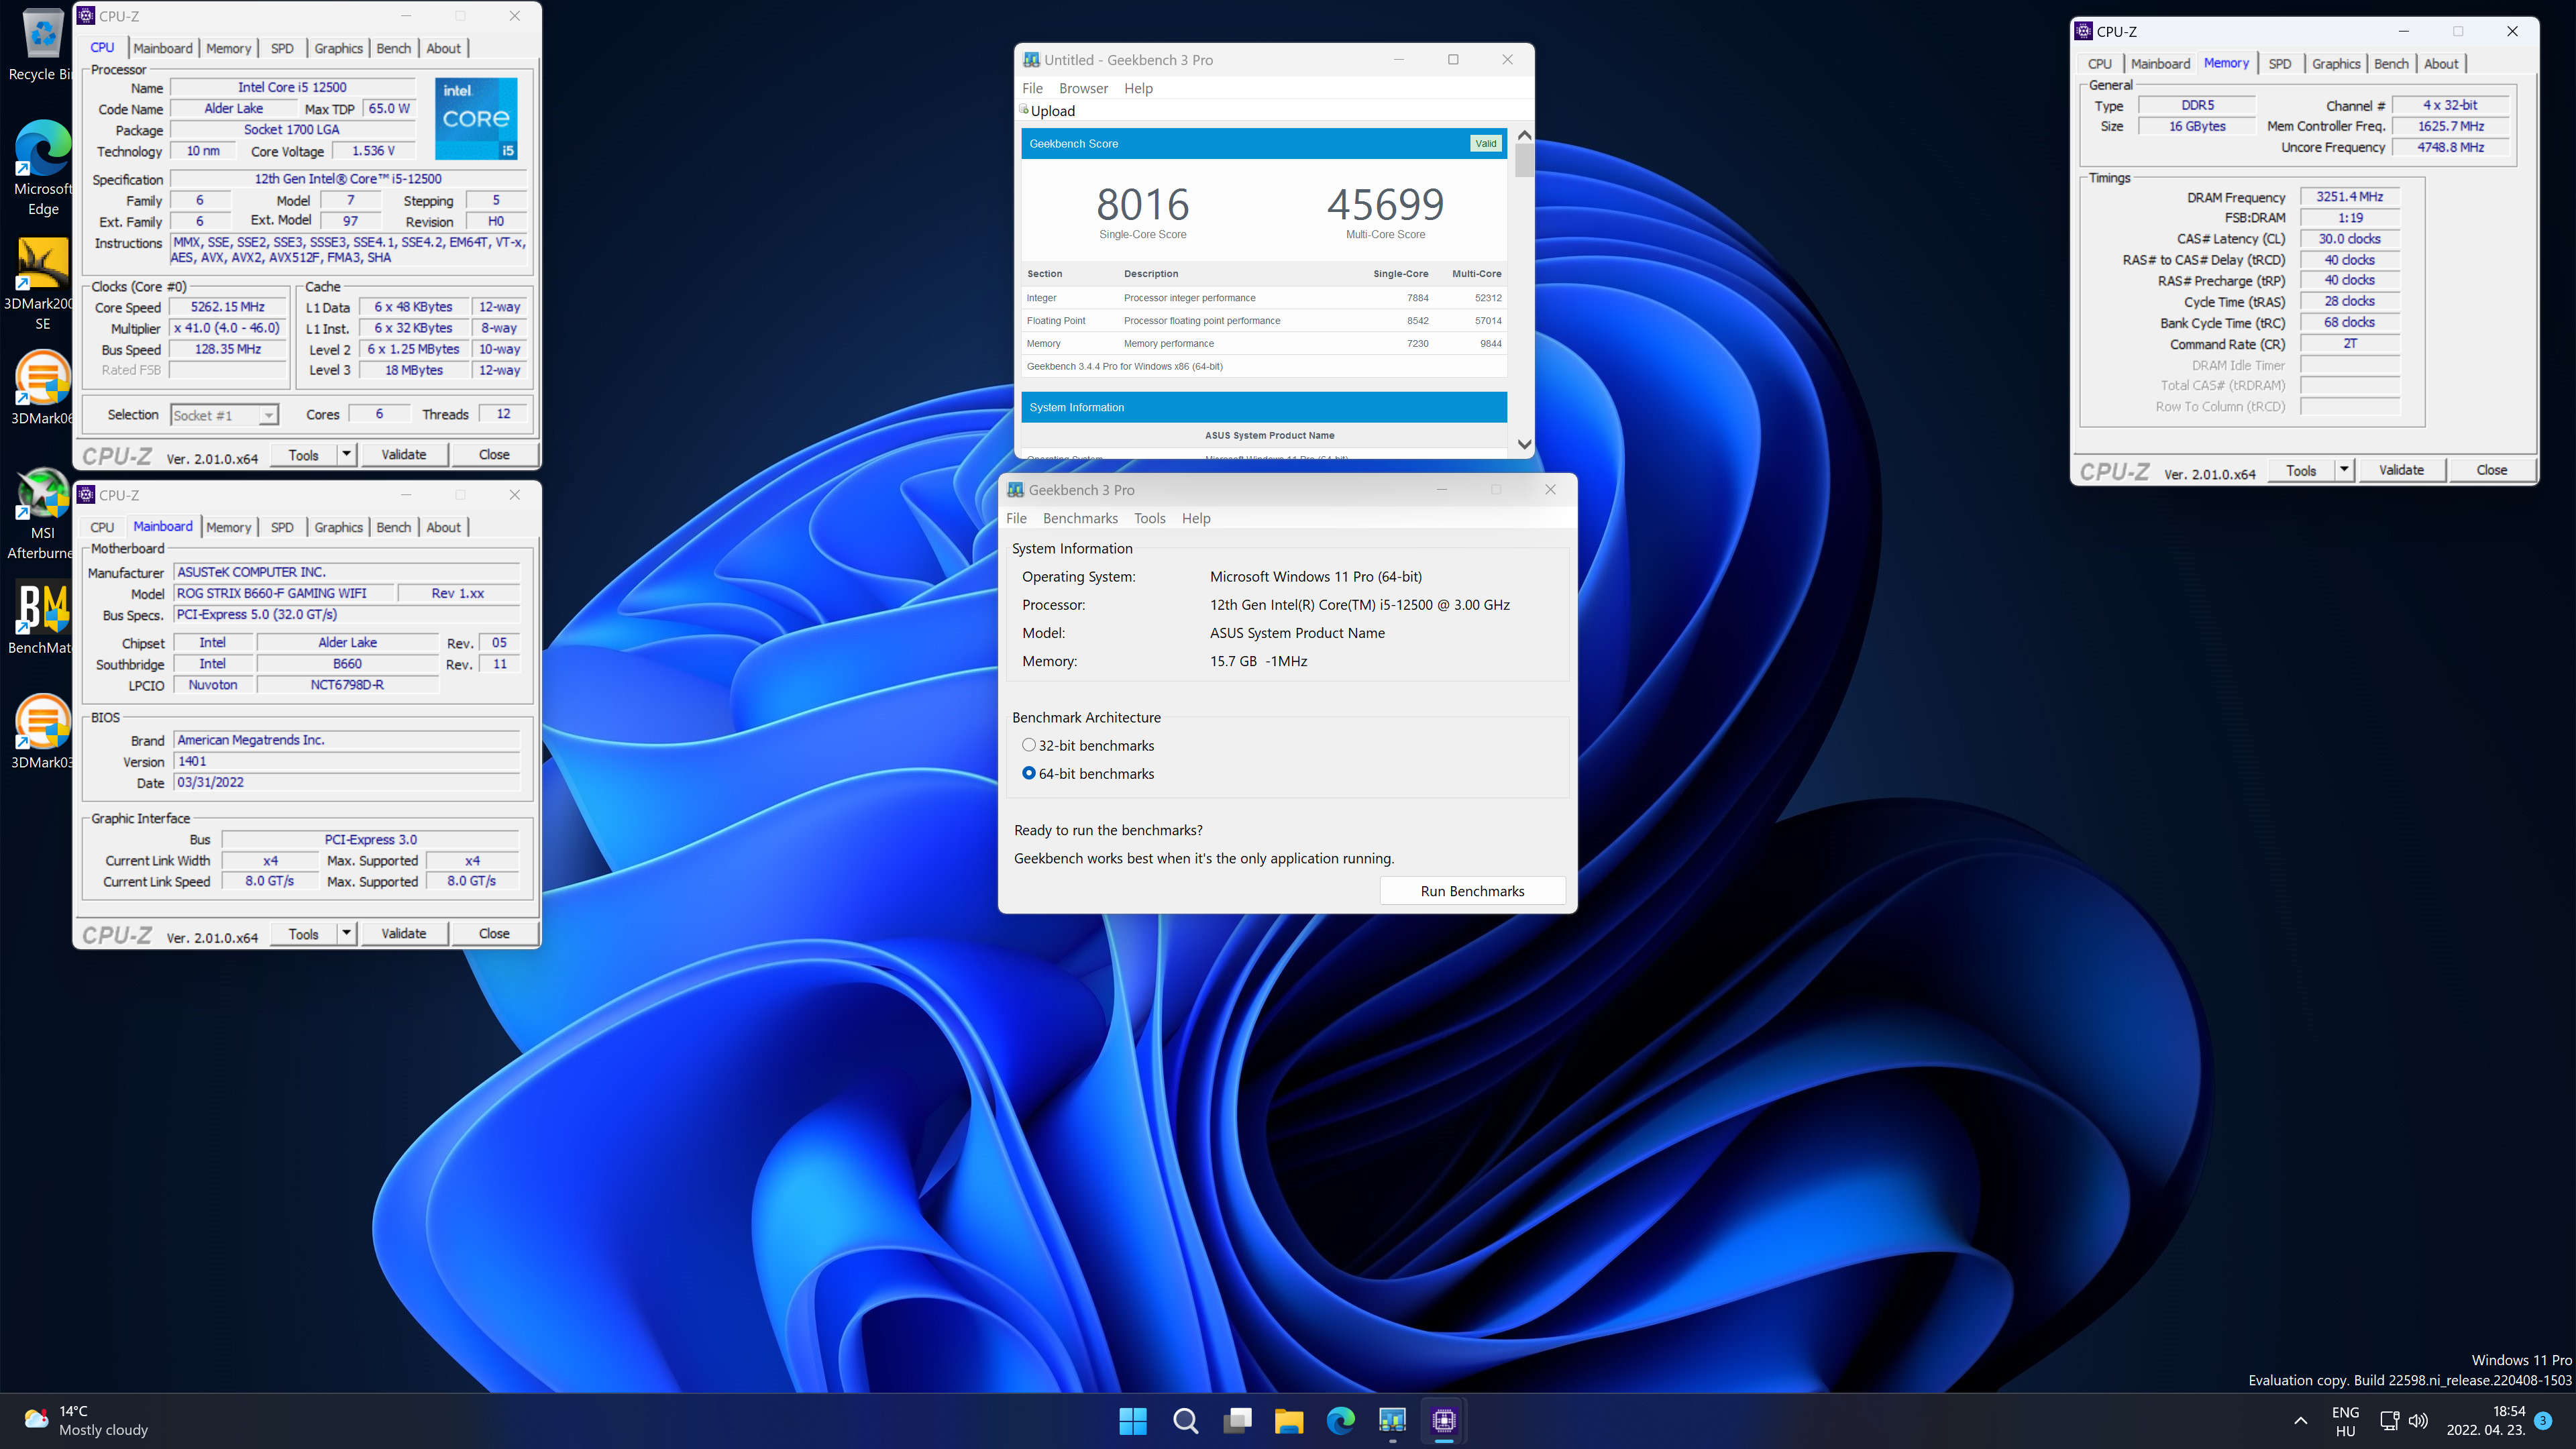Open the weather widget showing 14°C
This screenshot has width=2576, height=1449.
pos(86,1420)
